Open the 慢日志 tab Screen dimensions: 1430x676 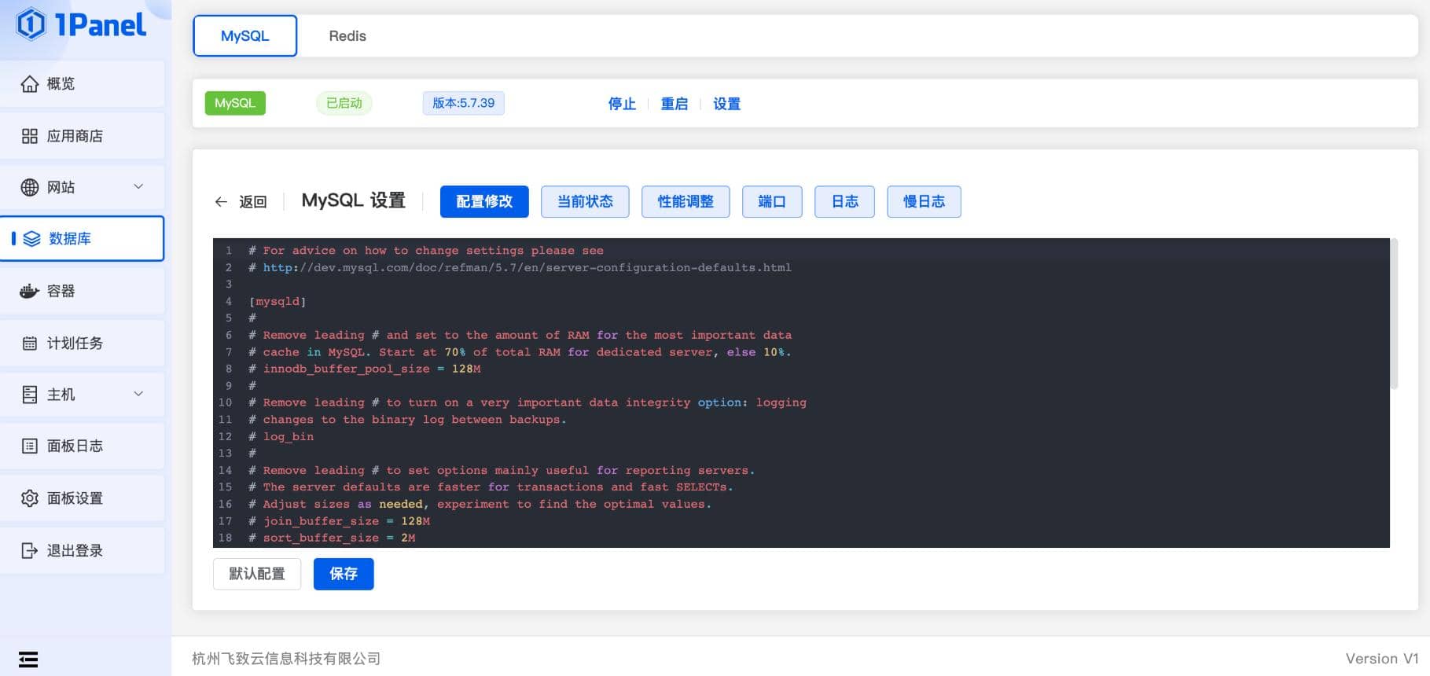(923, 201)
